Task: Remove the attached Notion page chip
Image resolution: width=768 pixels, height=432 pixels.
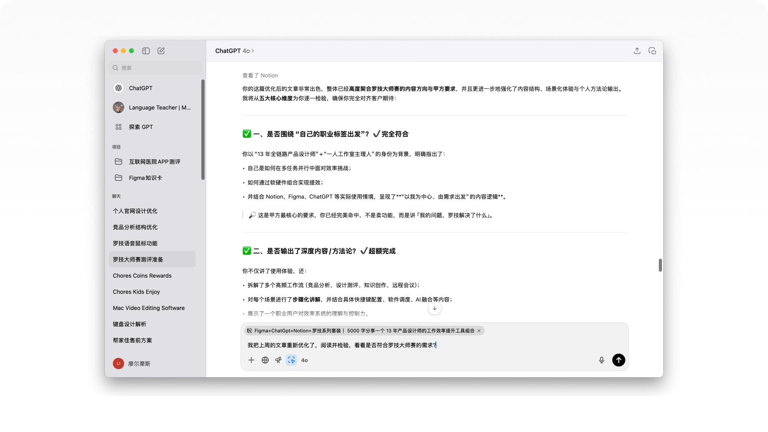Action: 479,331
